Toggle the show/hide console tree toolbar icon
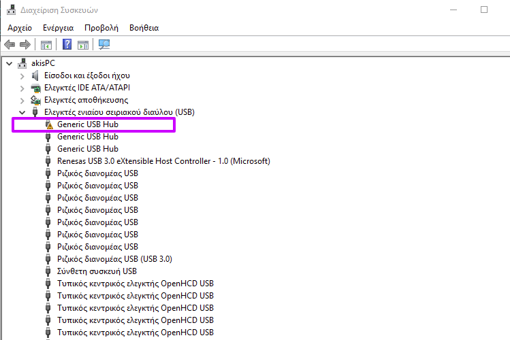 coord(46,44)
